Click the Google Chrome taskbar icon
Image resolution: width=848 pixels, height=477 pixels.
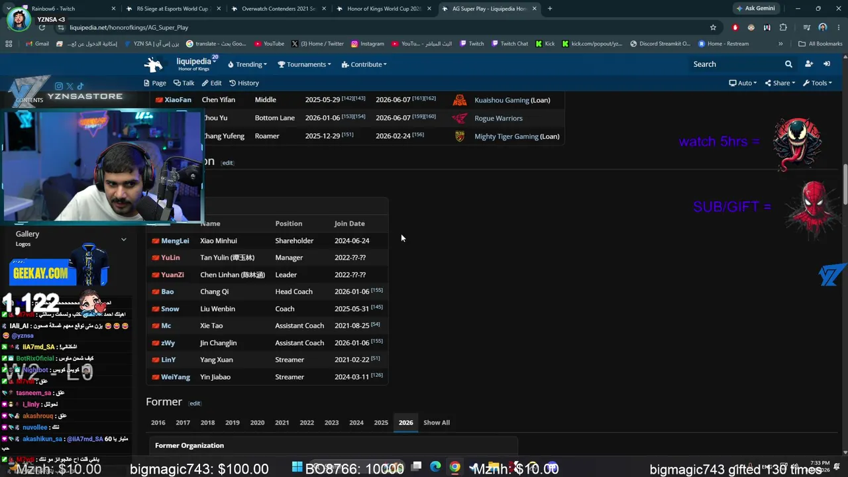[x=454, y=467]
